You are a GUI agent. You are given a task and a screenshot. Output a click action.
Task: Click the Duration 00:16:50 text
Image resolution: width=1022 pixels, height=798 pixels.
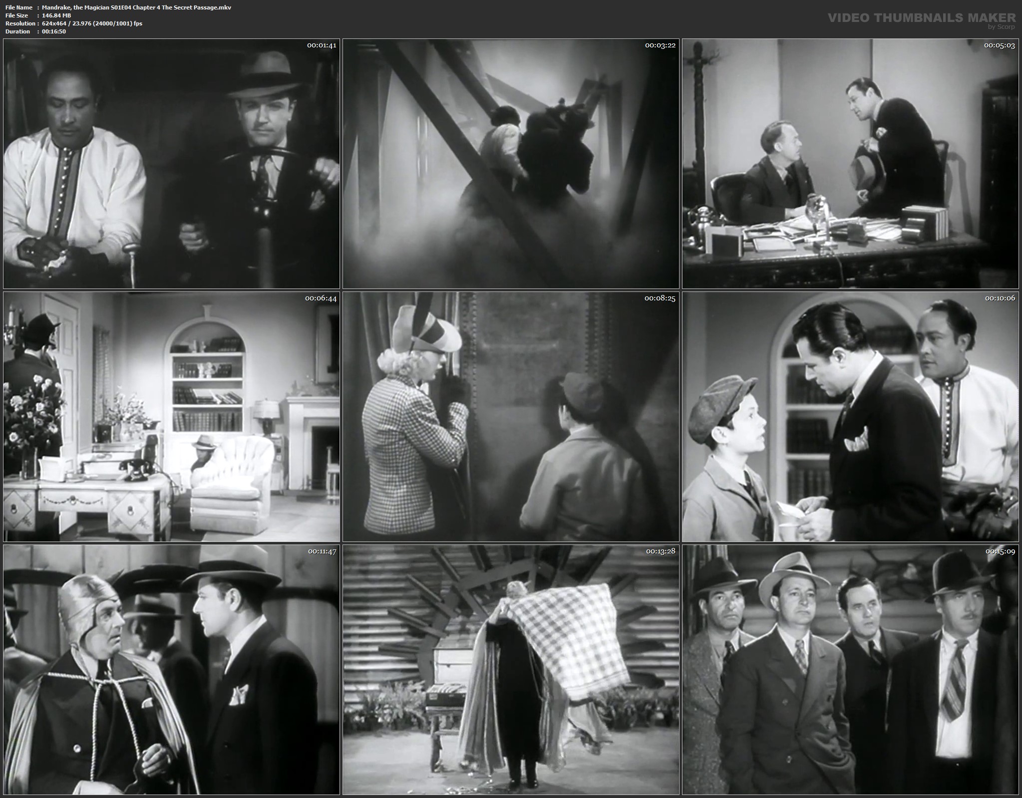click(x=35, y=31)
